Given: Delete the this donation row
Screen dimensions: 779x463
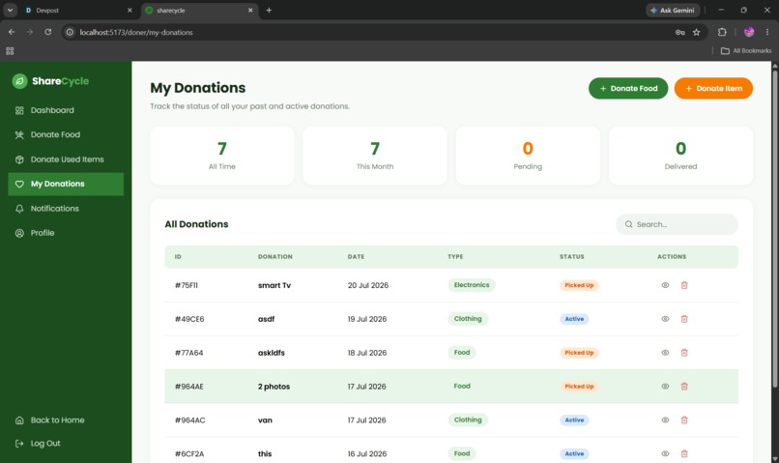Looking at the screenshot, I should 684,453.
